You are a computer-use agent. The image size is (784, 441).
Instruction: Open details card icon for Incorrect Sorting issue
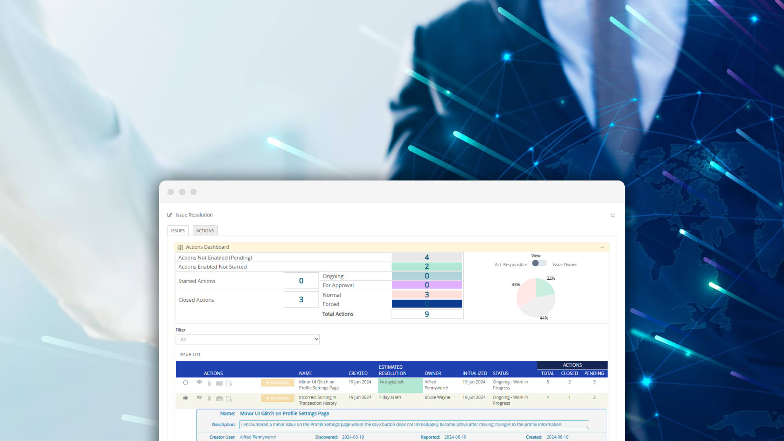(219, 398)
